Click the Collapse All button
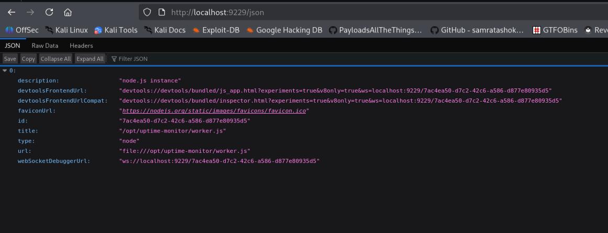This screenshot has width=608, height=233. (56, 59)
